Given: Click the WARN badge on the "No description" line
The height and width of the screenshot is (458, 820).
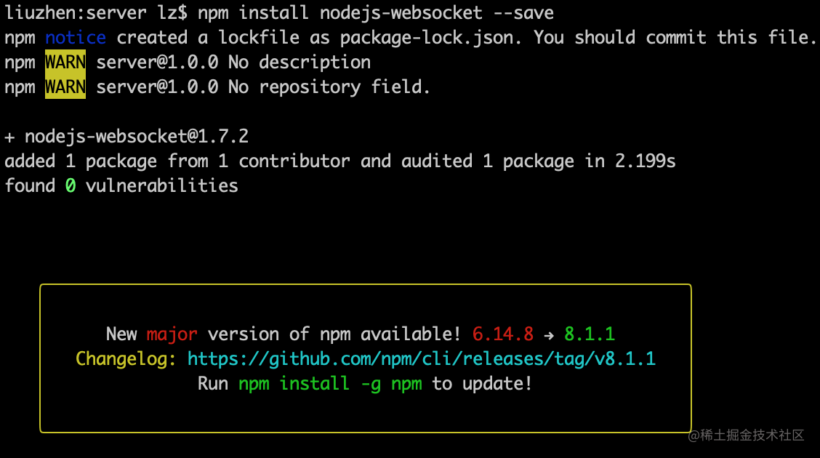Looking at the screenshot, I should coord(65,63).
